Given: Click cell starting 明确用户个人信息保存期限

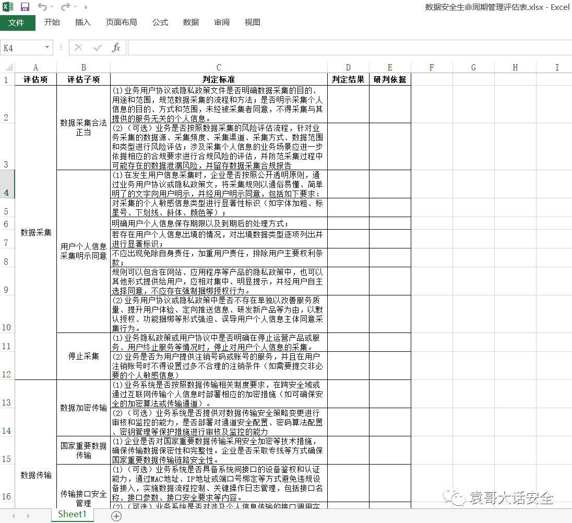Looking at the screenshot, I should pyautogui.click(x=219, y=223).
